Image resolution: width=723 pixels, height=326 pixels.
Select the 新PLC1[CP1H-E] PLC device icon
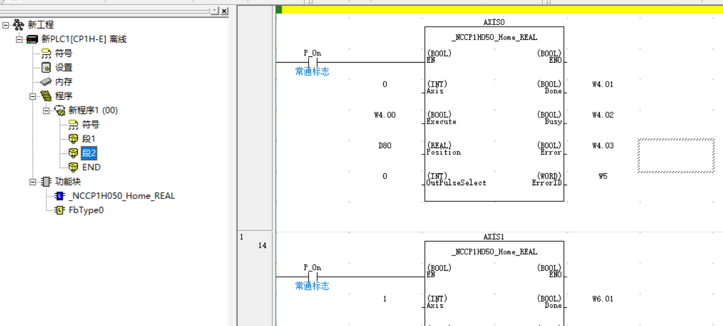point(33,39)
